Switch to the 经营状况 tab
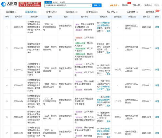Image resolution: width=162 pixels, height=138 pixels. pyautogui.click(x=92, y=12)
